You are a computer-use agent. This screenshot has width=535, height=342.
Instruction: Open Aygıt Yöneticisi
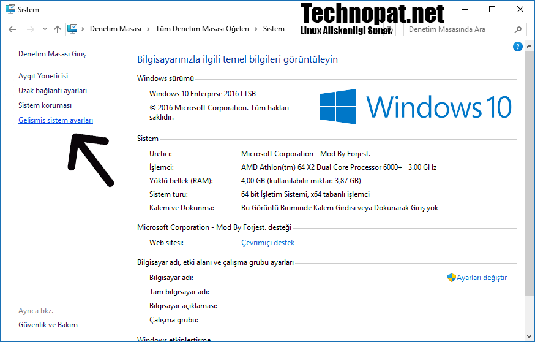(43, 76)
